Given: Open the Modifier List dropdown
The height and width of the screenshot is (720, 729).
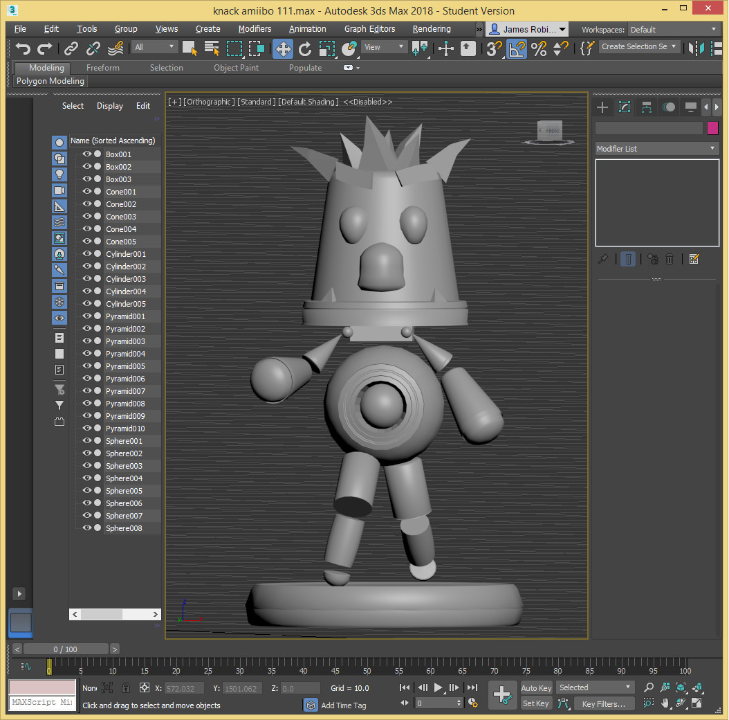Looking at the screenshot, I should [x=656, y=148].
